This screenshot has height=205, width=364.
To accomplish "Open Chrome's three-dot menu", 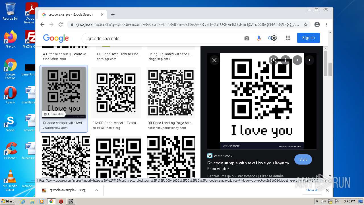I will coord(326,24).
